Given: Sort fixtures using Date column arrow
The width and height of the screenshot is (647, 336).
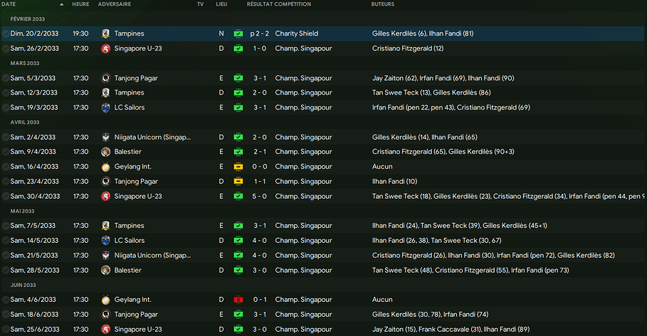Looking at the screenshot, I should pyautogui.click(x=61, y=4).
